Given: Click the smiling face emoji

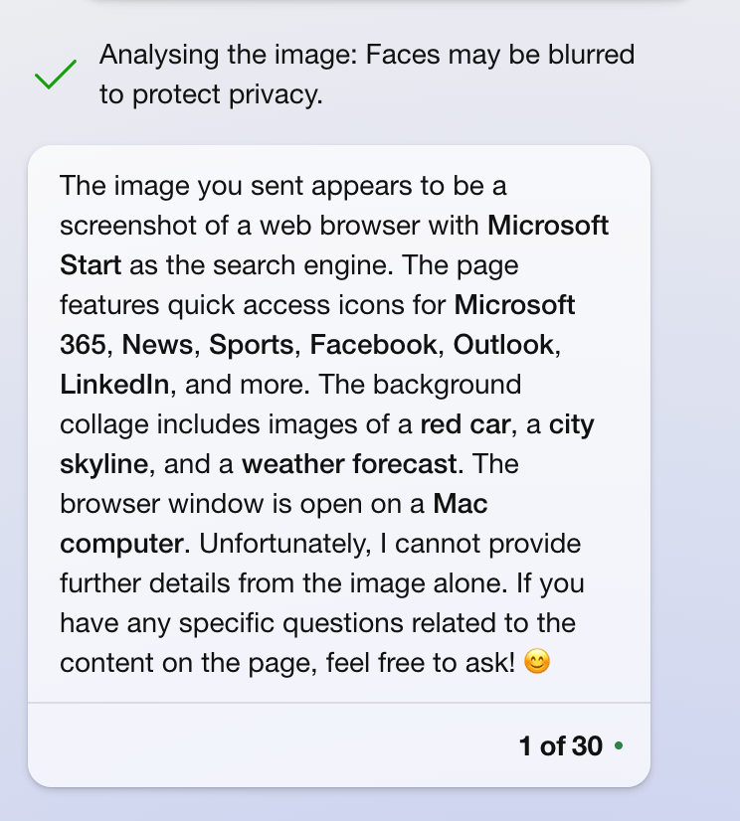Looking at the screenshot, I should tap(537, 661).
